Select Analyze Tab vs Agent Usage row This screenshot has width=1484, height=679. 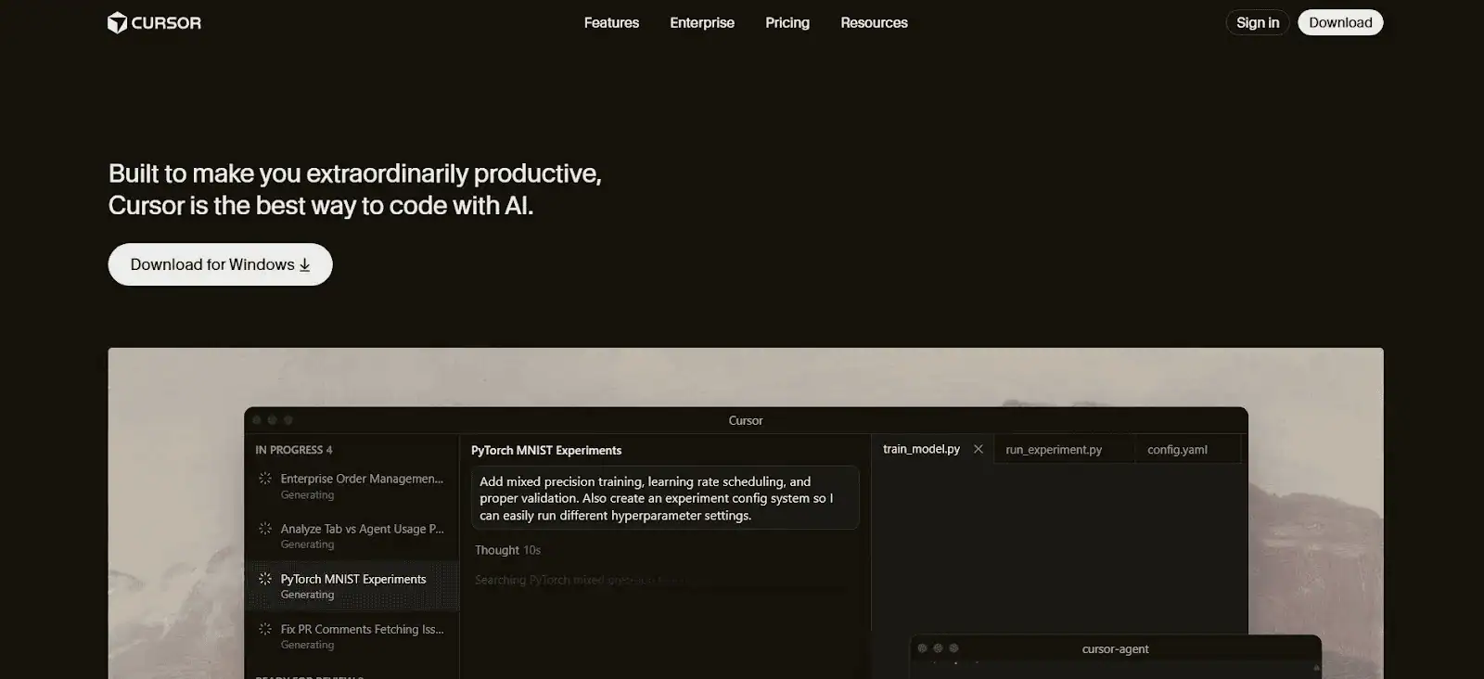pos(352,536)
